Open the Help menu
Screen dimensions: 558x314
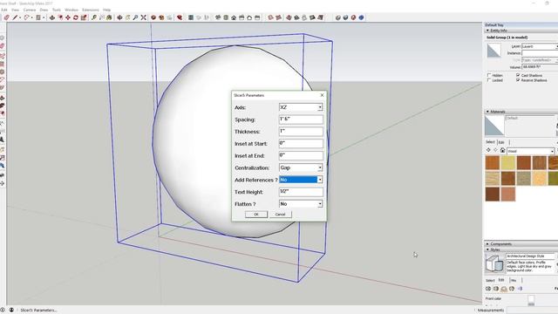pos(106,10)
